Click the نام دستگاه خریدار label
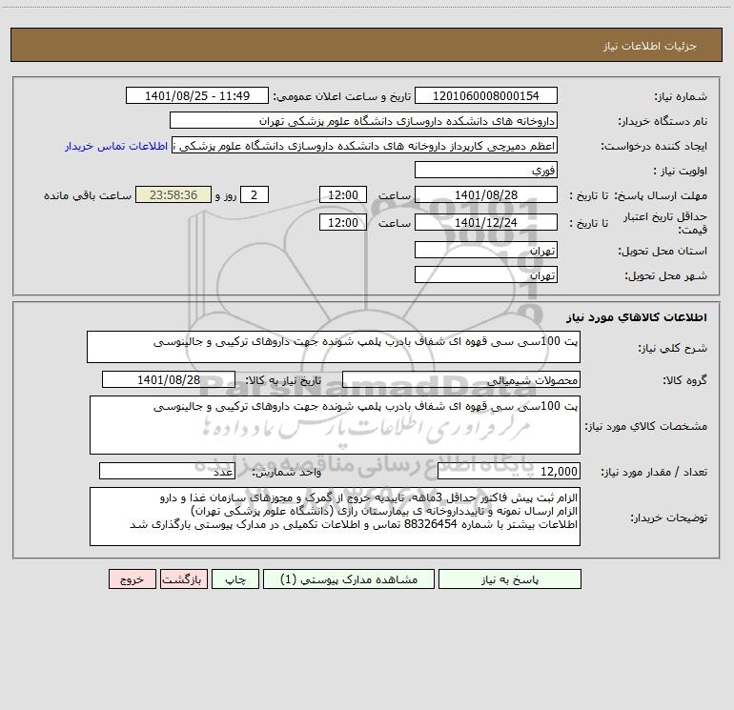 663,122
